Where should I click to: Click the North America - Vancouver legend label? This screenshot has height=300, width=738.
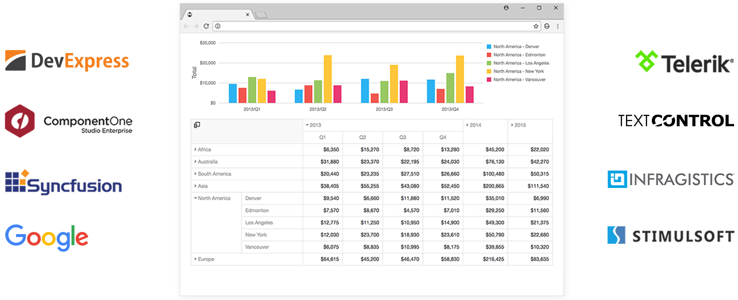coord(519,80)
